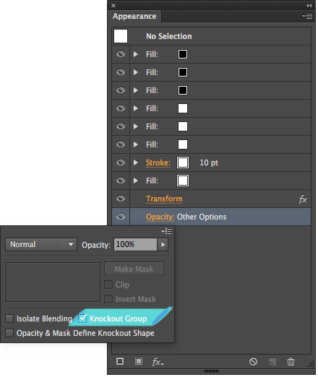Select the Appearance tab

coord(134,16)
